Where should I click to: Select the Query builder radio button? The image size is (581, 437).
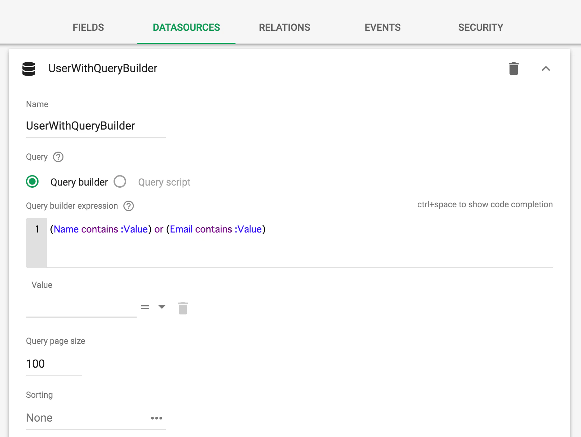point(32,181)
